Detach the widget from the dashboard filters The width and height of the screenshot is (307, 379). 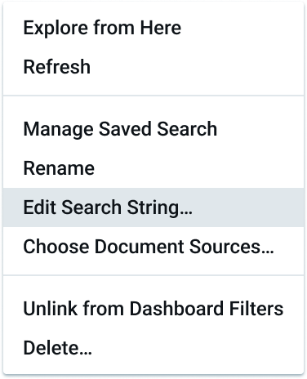(x=153, y=309)
